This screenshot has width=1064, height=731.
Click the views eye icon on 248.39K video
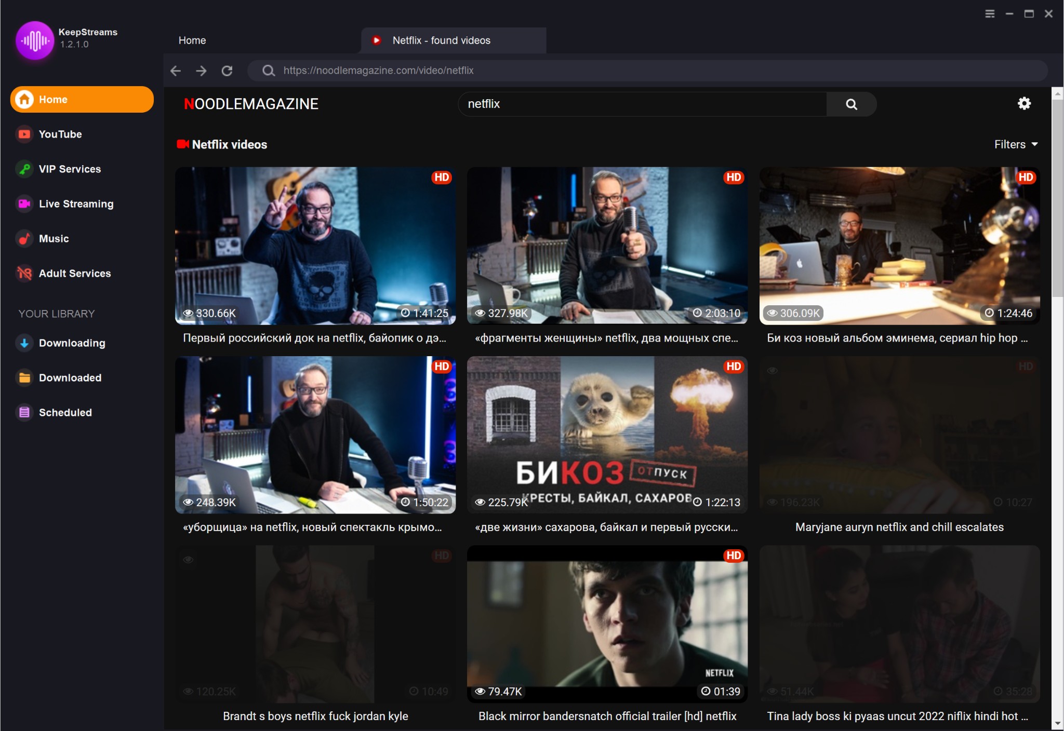188,502
